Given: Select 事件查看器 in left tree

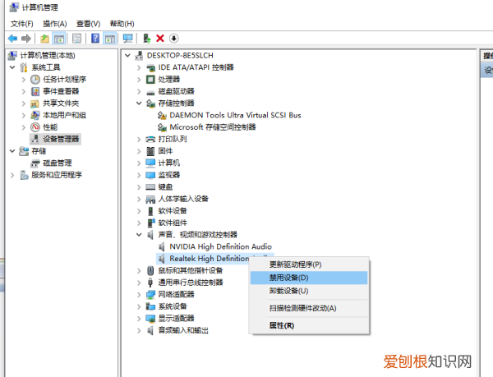Looking at the screenshot, I should (x=61, y=91).
